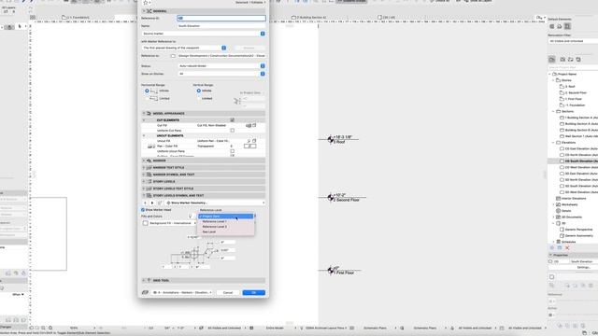The width and height of the screenshot is (598, 336).
Task: Click the Reference ID input field
Action: pos(221,18)
